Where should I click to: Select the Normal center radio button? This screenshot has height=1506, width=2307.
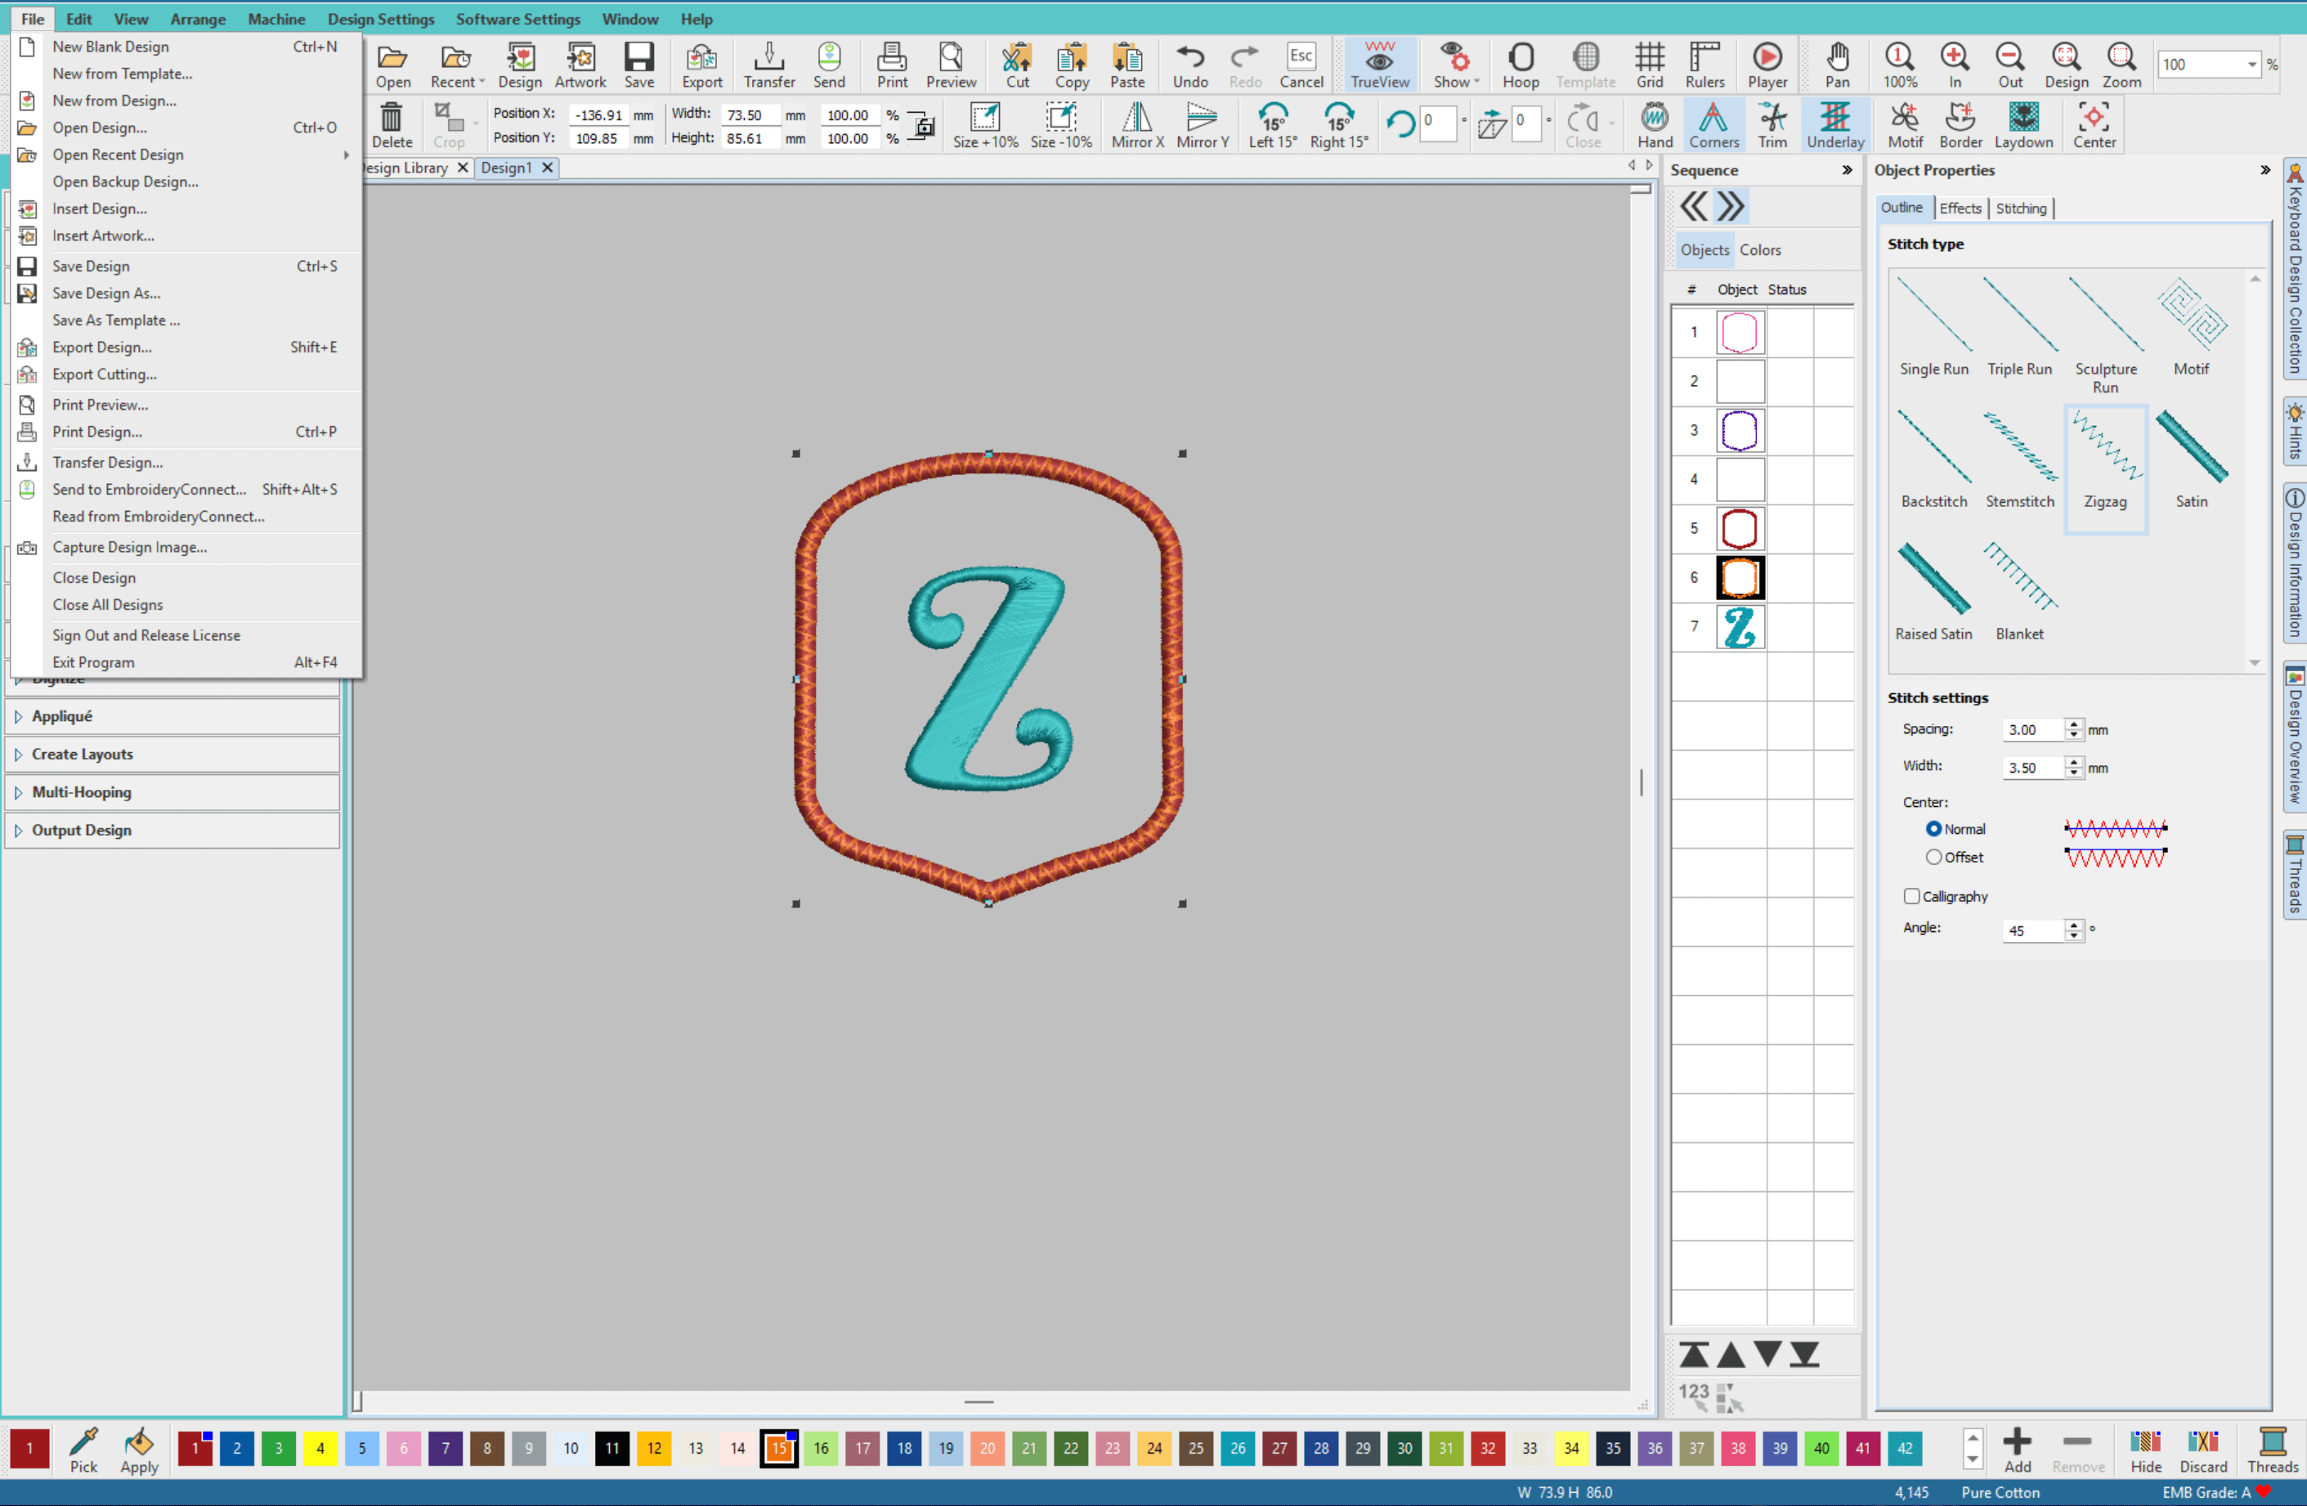1934,829
